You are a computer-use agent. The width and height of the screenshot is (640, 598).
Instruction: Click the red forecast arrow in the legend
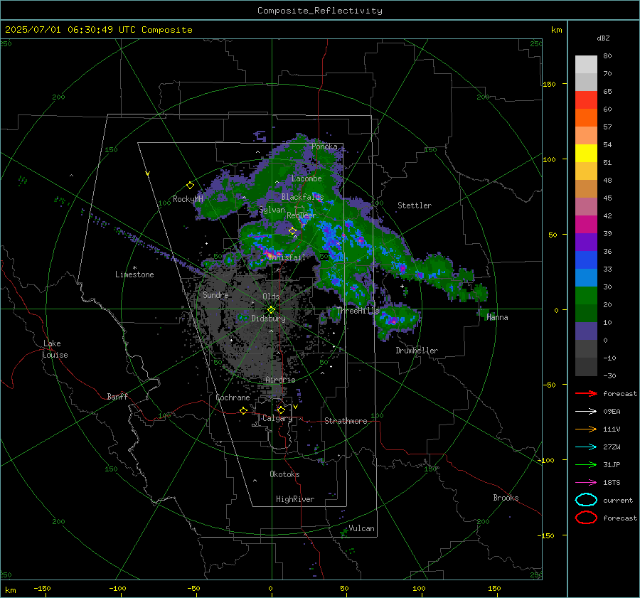(586, 393)
